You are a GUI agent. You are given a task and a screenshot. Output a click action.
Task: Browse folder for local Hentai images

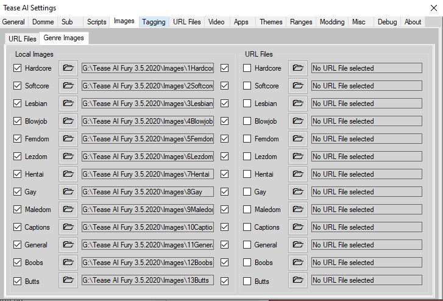[x=68, y=174]
